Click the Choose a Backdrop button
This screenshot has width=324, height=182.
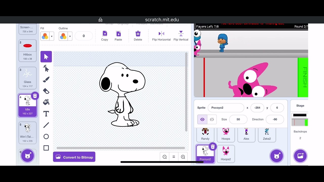pyautogui.click(x=300, y=156)
